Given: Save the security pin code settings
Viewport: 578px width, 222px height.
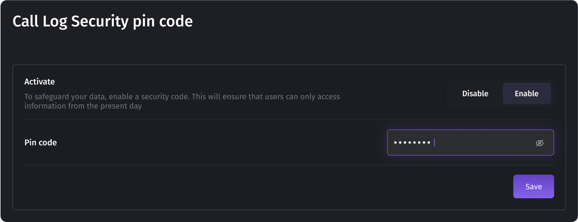Looking at the screenshot, I should (533, 187).
